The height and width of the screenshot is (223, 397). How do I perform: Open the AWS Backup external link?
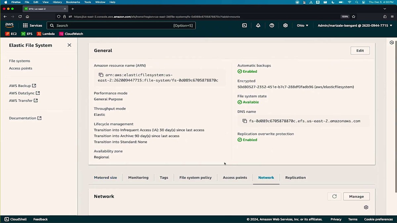coord(22,86)
